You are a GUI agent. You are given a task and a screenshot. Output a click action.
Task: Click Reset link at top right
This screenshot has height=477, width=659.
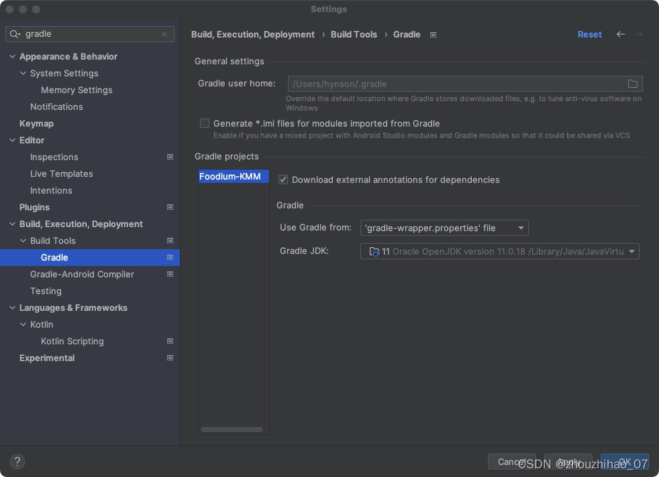click(x=589, y=34)
